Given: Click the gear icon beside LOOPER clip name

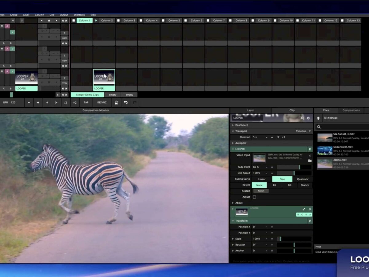Looking at the screenshot, I should [308, 118].
